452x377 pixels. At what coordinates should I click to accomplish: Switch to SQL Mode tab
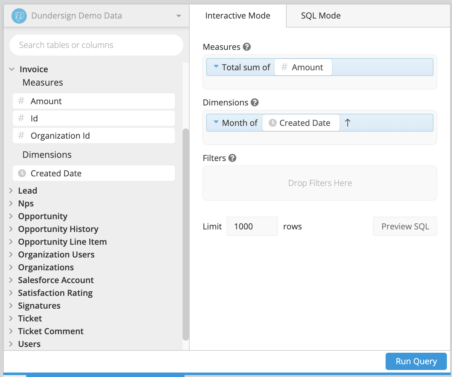[x=321, y=16]
